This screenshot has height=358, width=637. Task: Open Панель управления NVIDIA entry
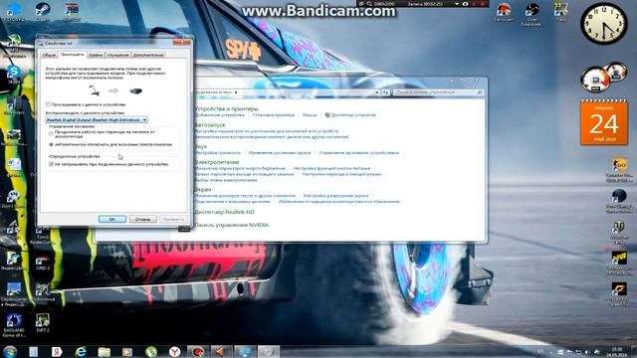tap(232, 225)
